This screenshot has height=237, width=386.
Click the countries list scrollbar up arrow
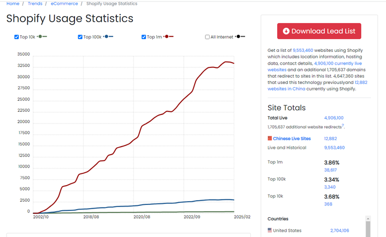(368, 219)
